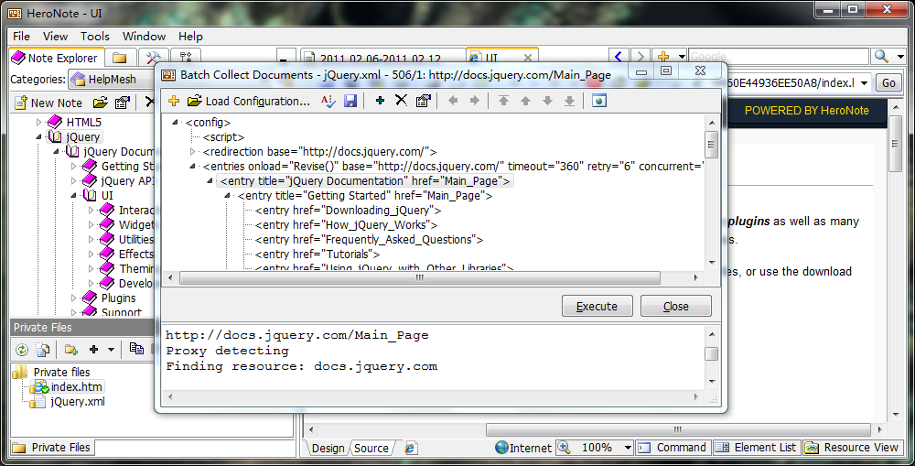Open entry properties icon in dialog toolbar
915x466 pixels.
423,101
